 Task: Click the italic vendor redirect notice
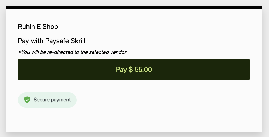pos(72,52)
